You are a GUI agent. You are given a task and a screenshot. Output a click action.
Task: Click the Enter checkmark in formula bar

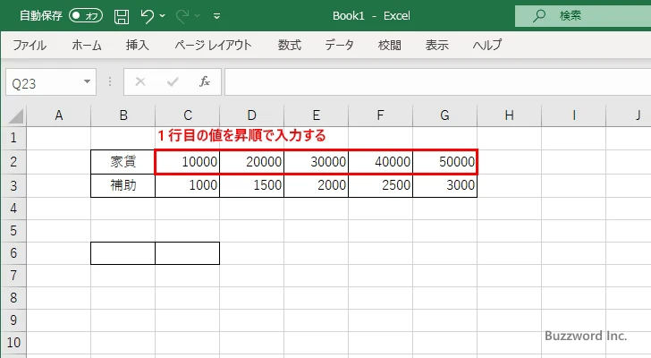[x=172, y=81]
